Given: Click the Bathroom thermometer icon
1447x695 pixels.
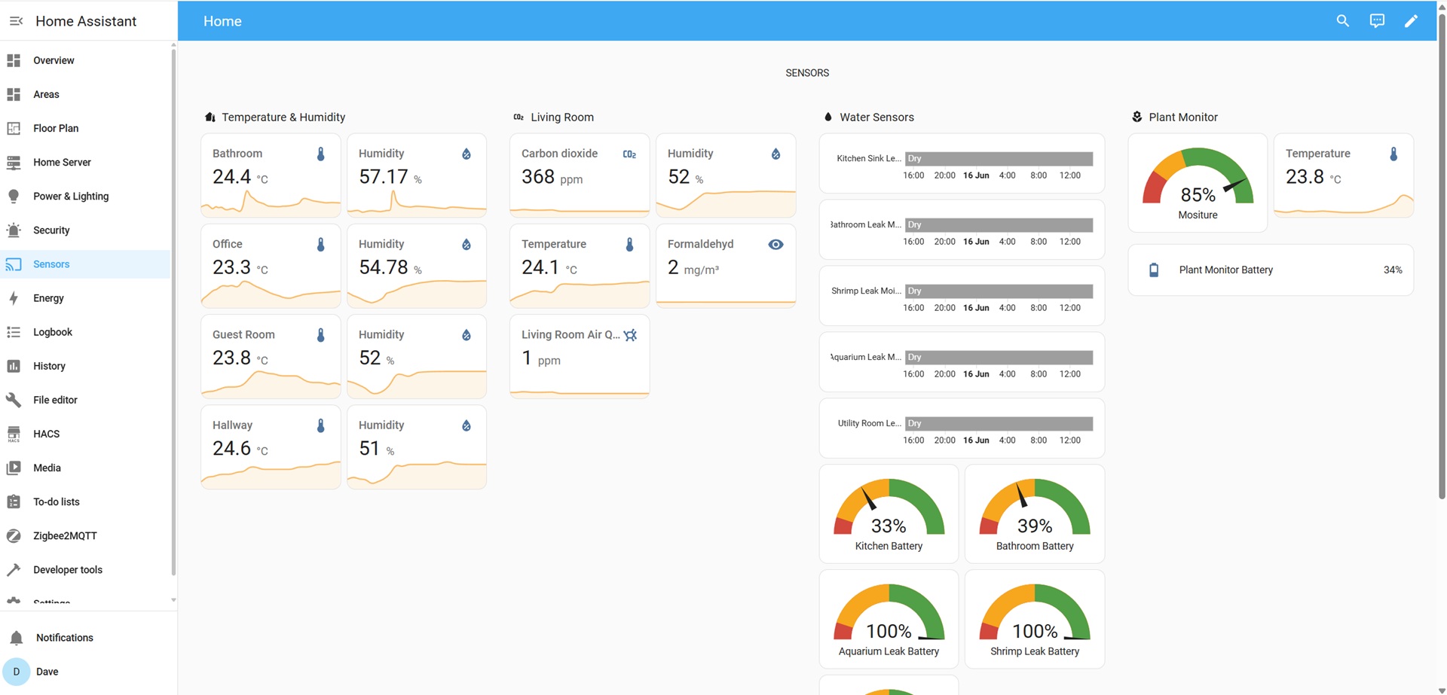Looking at the screenshot, I should (x=321, y=154).
